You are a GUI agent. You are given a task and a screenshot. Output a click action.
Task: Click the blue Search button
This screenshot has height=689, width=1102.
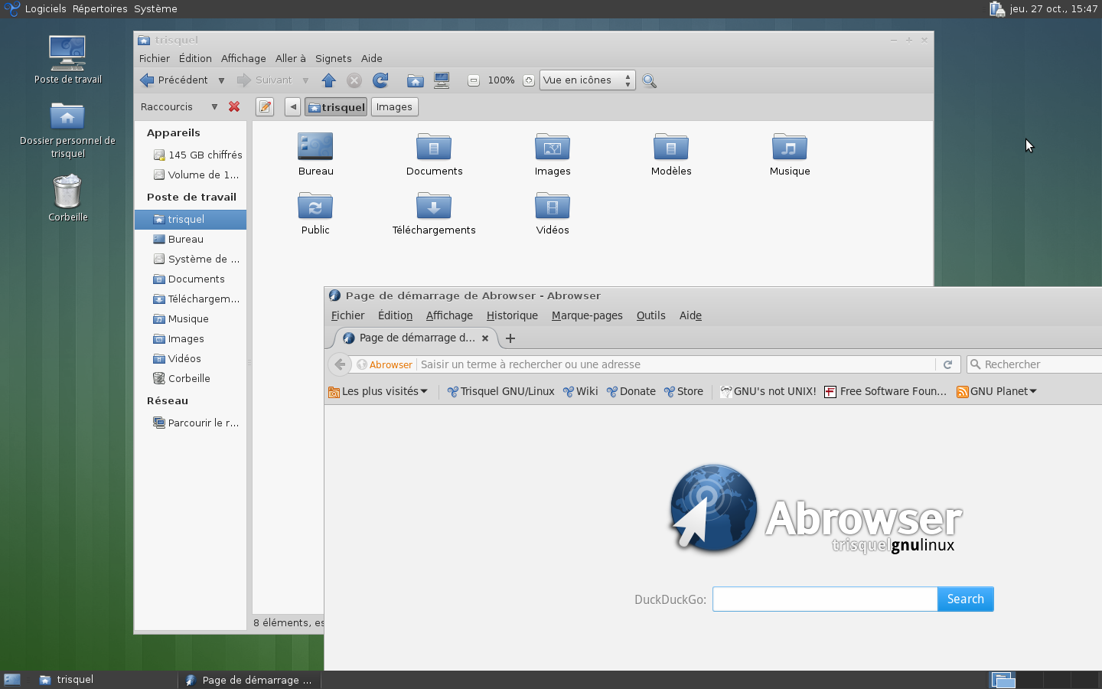click(966, 599)
